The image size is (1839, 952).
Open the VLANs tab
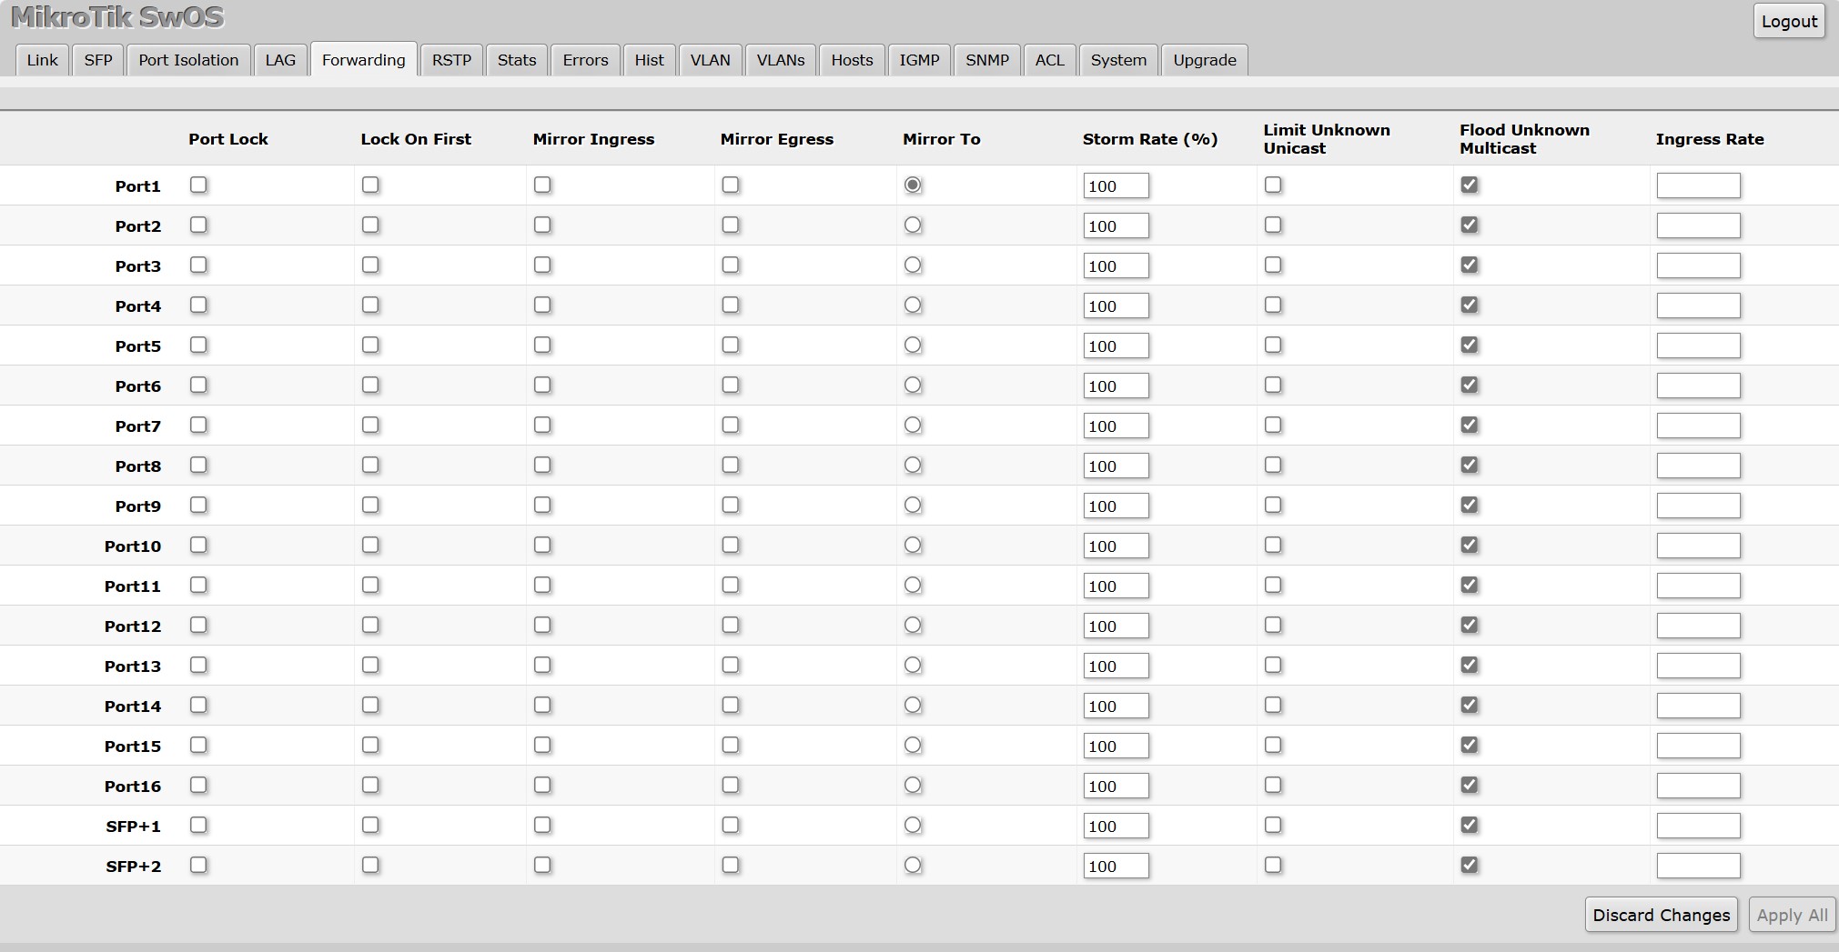click(x=780, y=60)
